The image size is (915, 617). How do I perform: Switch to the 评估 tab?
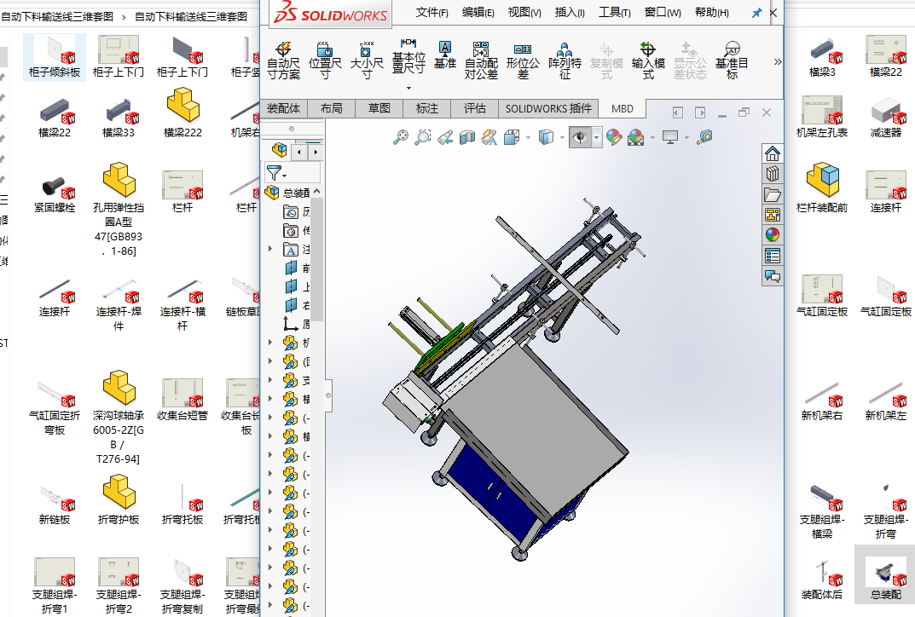[474, 108]
